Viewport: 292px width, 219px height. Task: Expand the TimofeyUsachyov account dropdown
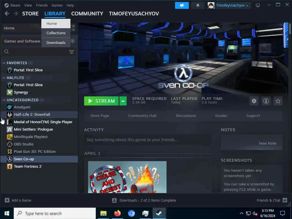click(x=247, y=6)
